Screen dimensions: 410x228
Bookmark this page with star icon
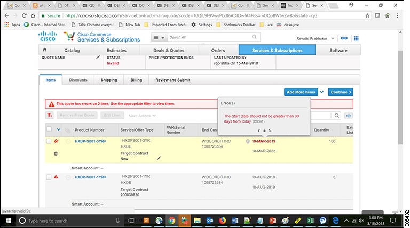367,15
